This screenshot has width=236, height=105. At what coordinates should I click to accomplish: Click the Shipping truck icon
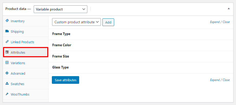point(7,31)
